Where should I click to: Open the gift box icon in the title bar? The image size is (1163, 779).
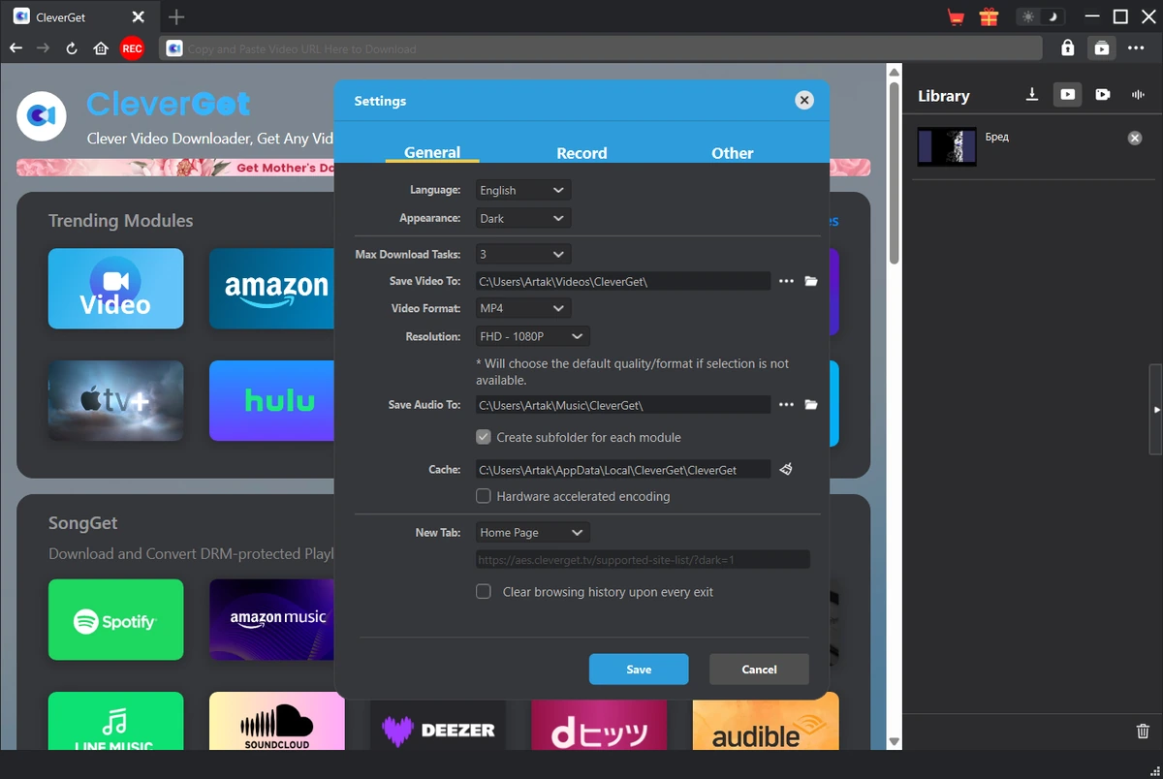click(x=989, y=16)
